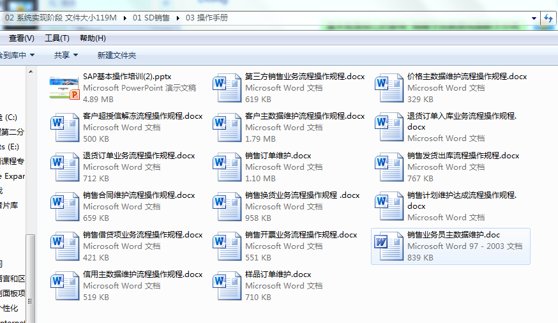Open the address bar history dropdown arrow
558x323 pixels.
click(x=533, y=18)
